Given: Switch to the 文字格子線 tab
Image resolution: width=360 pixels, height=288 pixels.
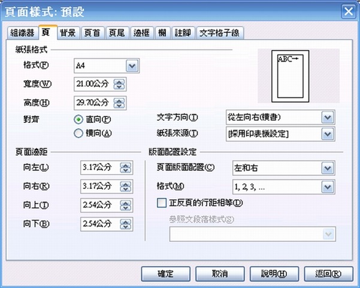Looking at the screenshot, I should click(x=220, y=33).
